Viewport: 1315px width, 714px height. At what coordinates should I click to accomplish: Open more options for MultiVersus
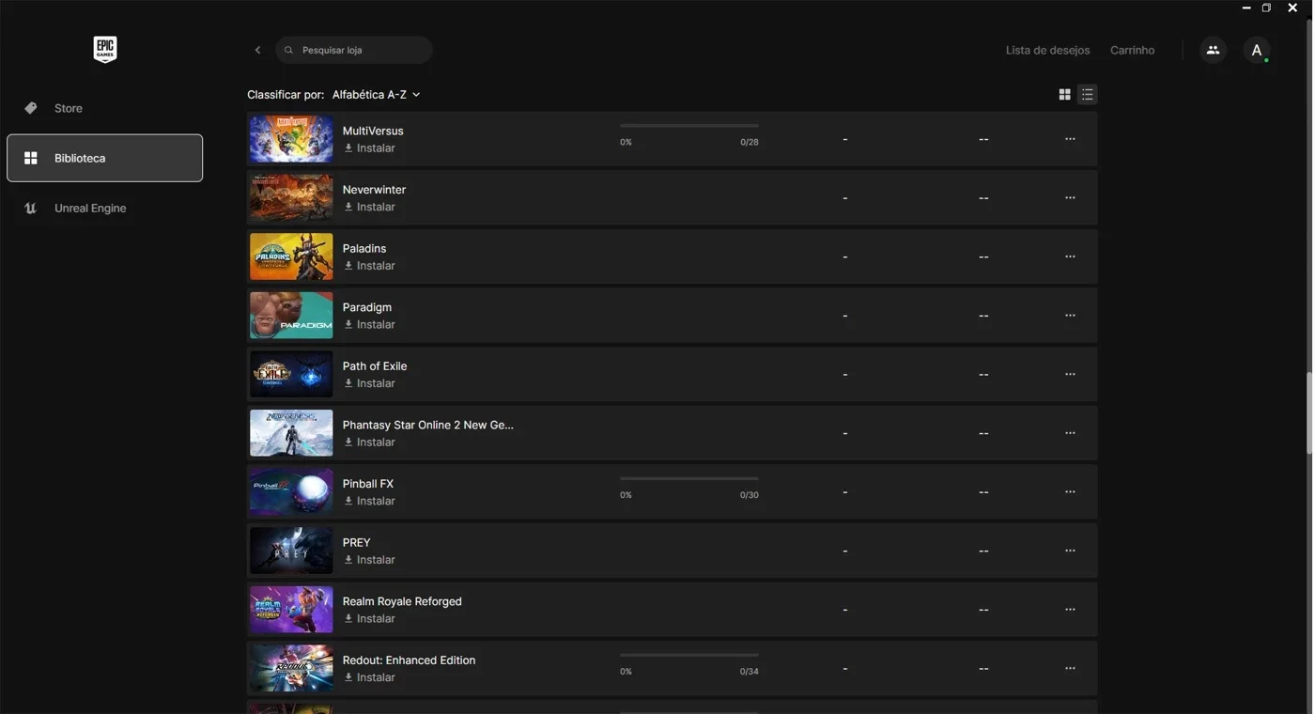[1070, 139]
